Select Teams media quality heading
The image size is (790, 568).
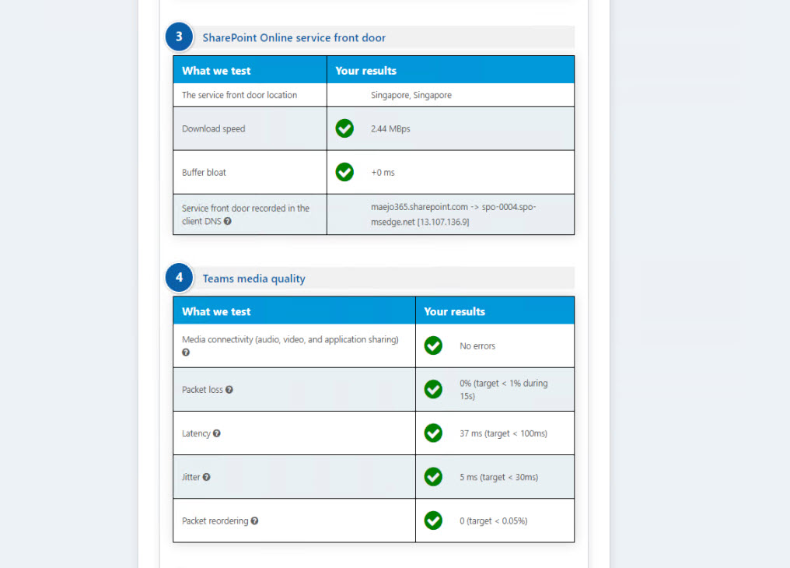(253, 279)
